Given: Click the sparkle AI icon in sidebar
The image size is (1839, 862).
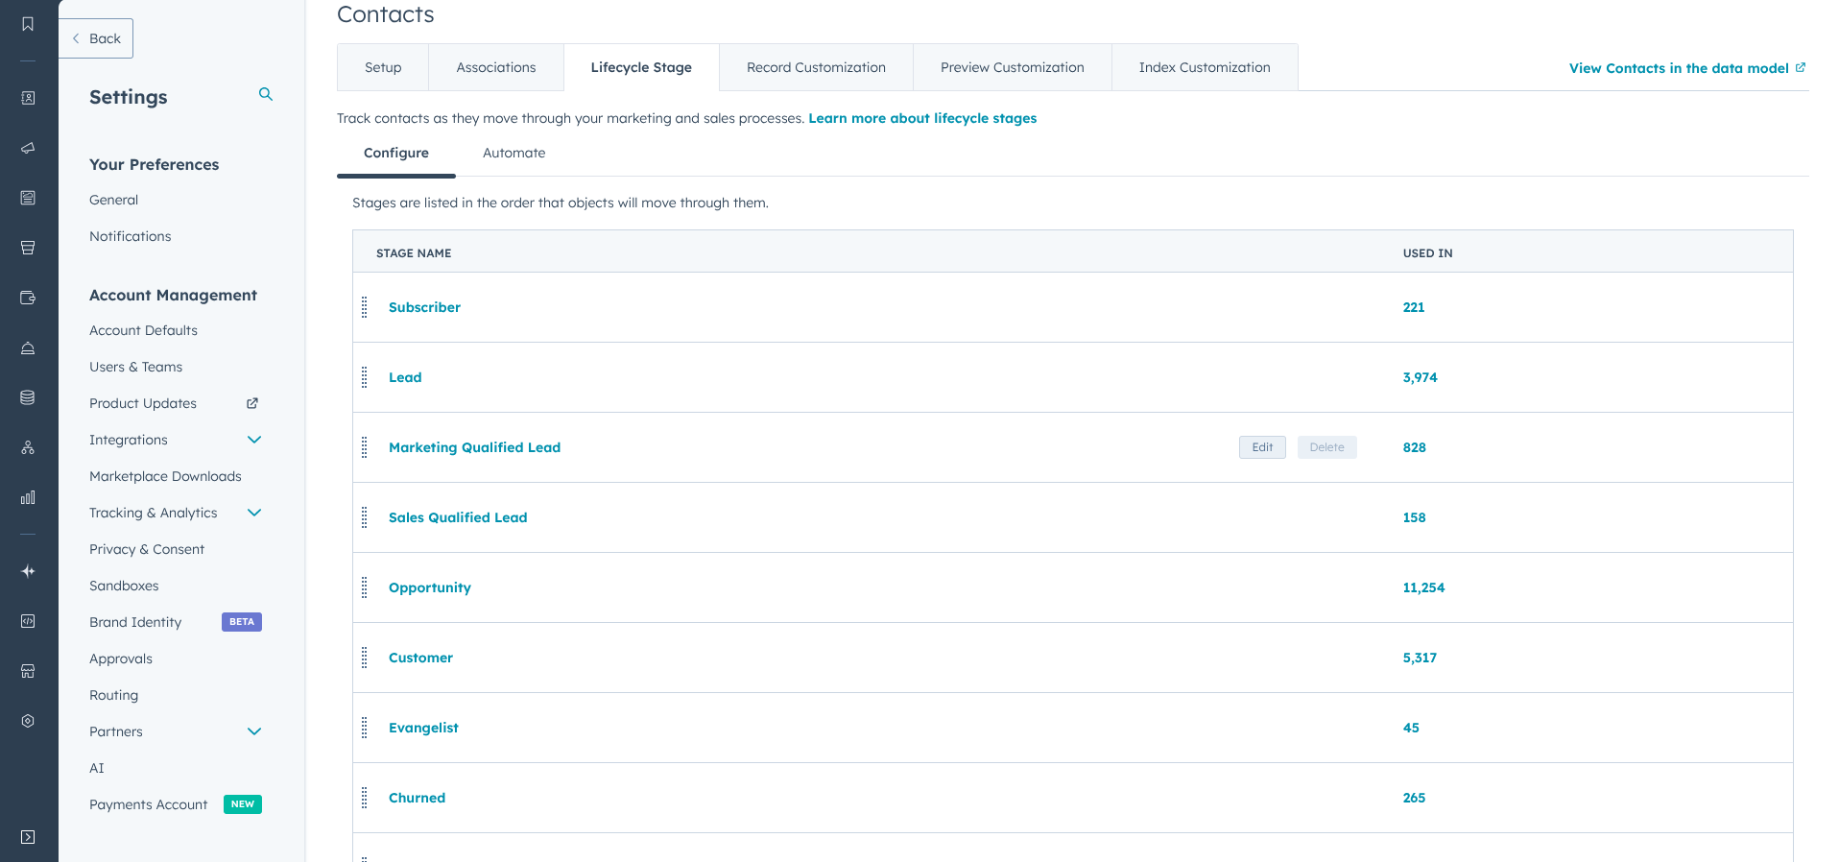Looking at the screenshot, I should (x=28, y=571).
